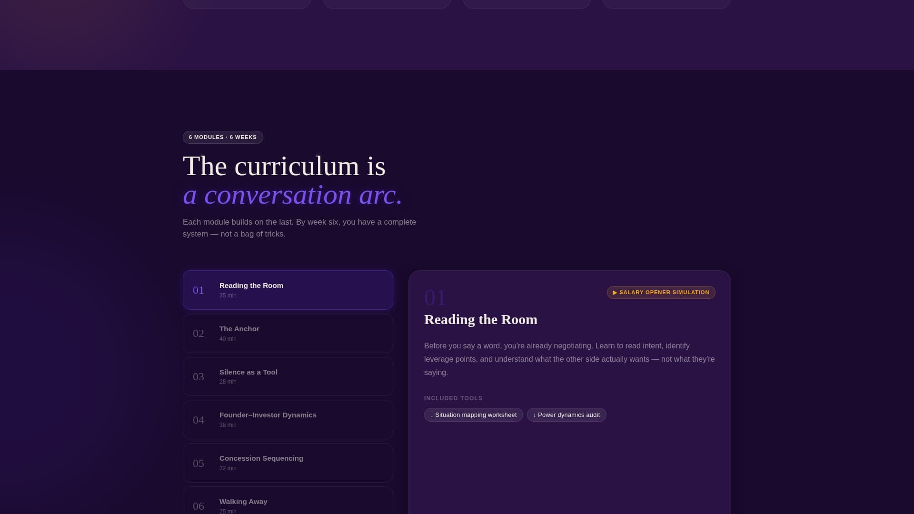
Task: Click down arrow on Situation mapping worksheet
Action: coord(432,415)
